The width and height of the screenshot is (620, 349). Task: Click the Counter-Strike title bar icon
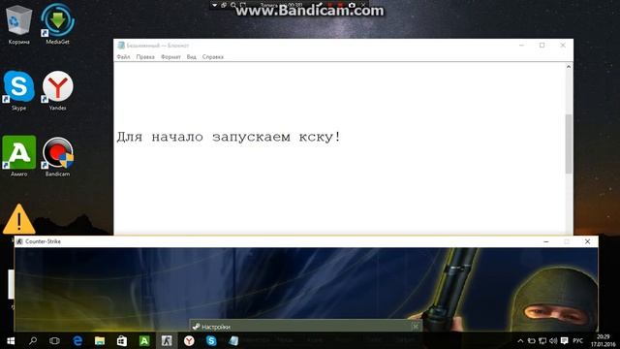click(19, 241)
